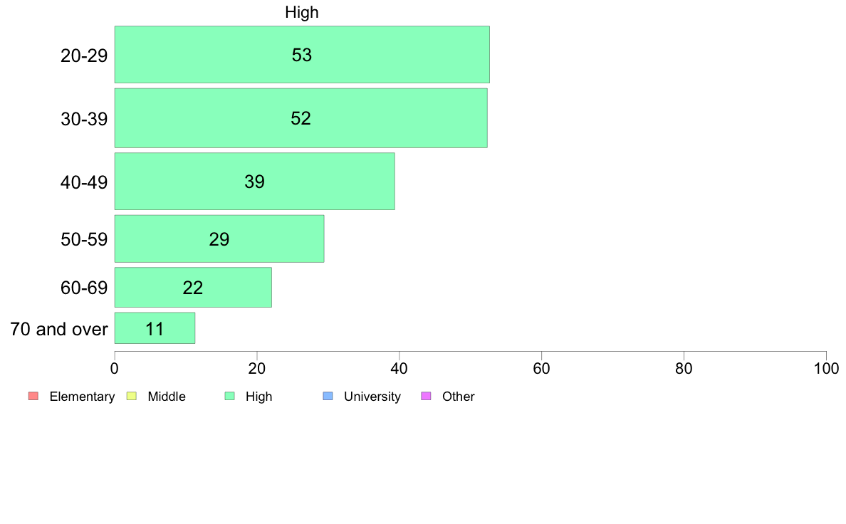Click the 100 tick on x-axis

pyautogui.click(x=827, y=369)
